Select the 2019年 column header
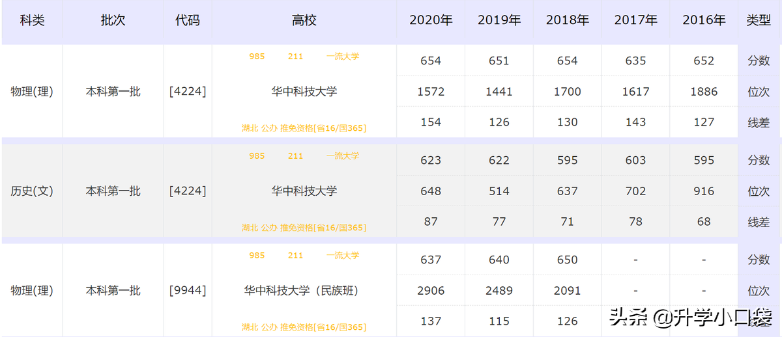This screenshot has height=337, width=782. (499, 21)
